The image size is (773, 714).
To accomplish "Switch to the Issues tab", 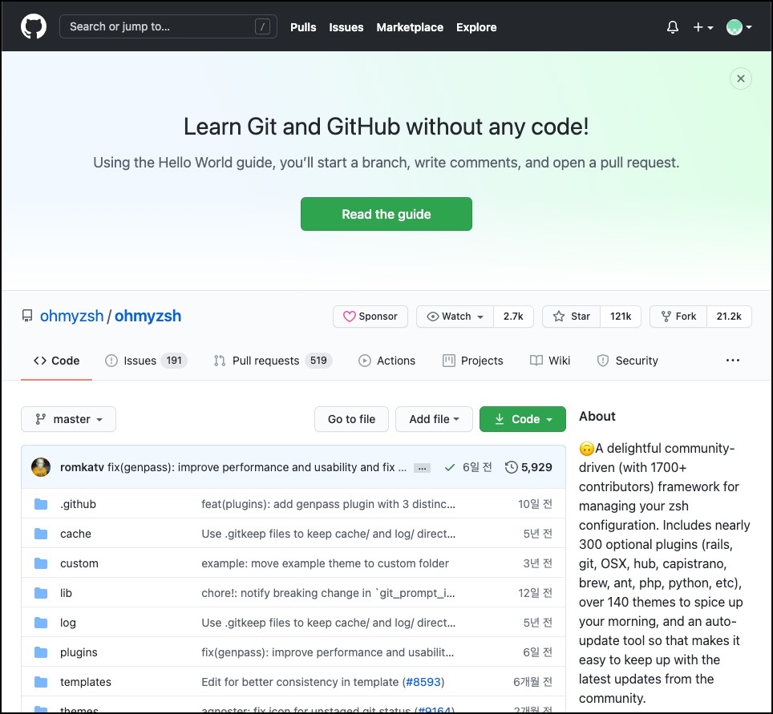I will tap(146, 361).
